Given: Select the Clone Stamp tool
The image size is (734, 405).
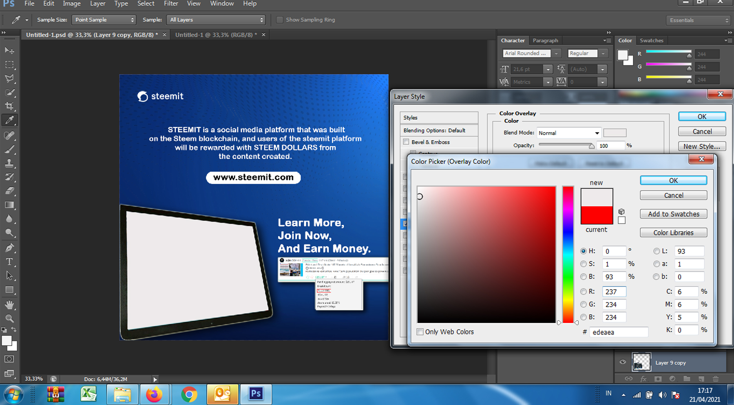Looking at the screenshot, I should tap(9, 163).
